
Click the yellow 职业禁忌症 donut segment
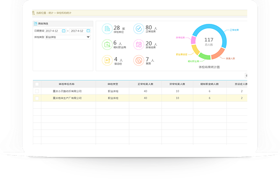point(195,50)
